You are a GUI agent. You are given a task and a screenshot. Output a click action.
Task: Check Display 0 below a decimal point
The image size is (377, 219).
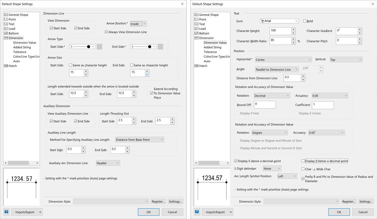tap(303, 161)
